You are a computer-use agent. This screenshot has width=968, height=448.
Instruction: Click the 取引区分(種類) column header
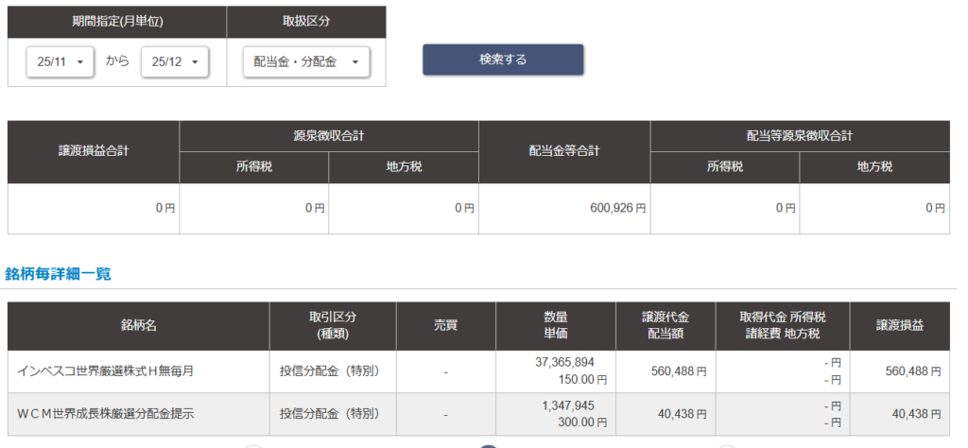(x=332, y=325)
